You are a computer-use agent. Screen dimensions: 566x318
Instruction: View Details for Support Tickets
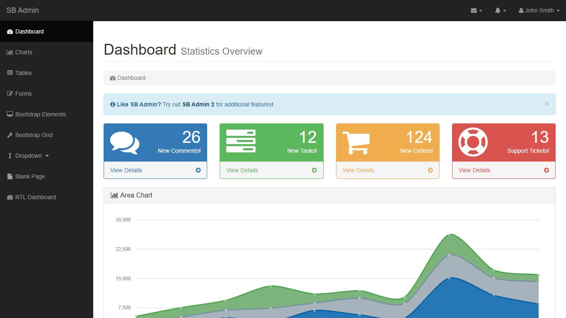click(x=474, y=170)
